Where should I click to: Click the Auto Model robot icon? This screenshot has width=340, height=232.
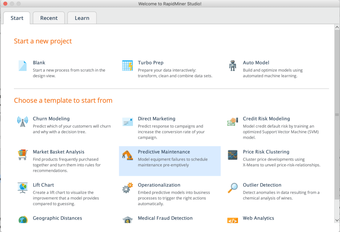pos(232,65)
